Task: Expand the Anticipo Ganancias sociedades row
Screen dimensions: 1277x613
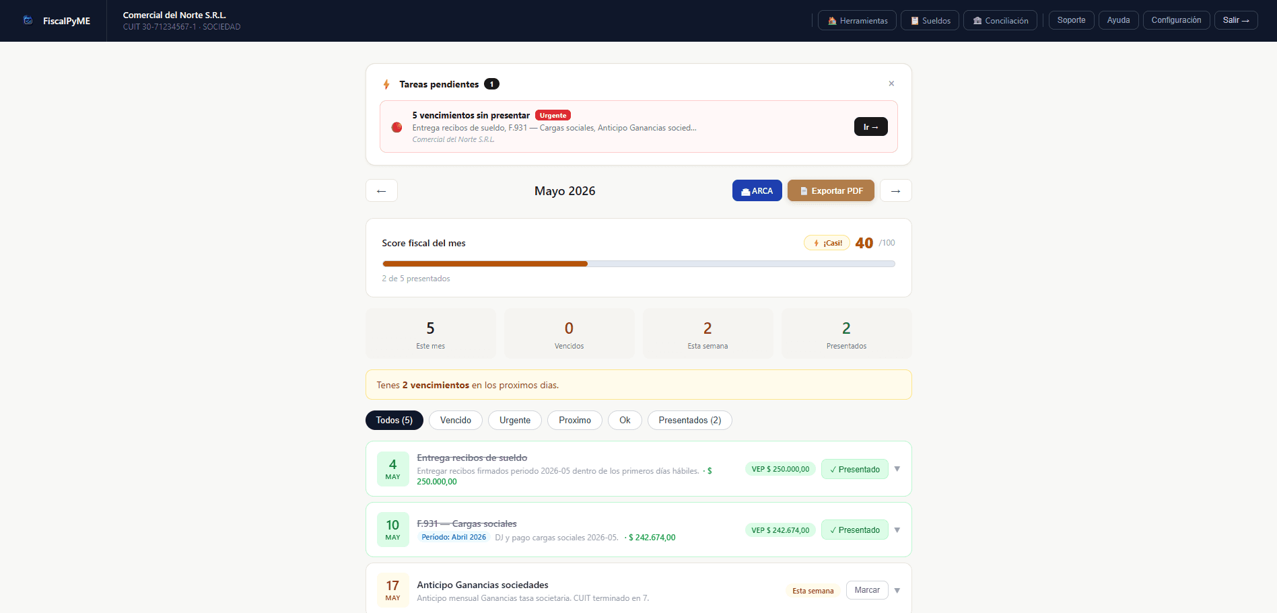Action: point(897,591)
